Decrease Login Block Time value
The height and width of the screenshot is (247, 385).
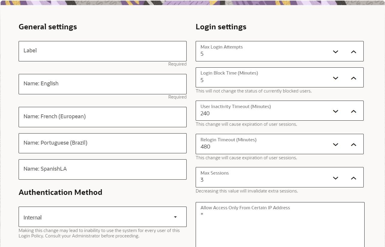pos(335,78)
